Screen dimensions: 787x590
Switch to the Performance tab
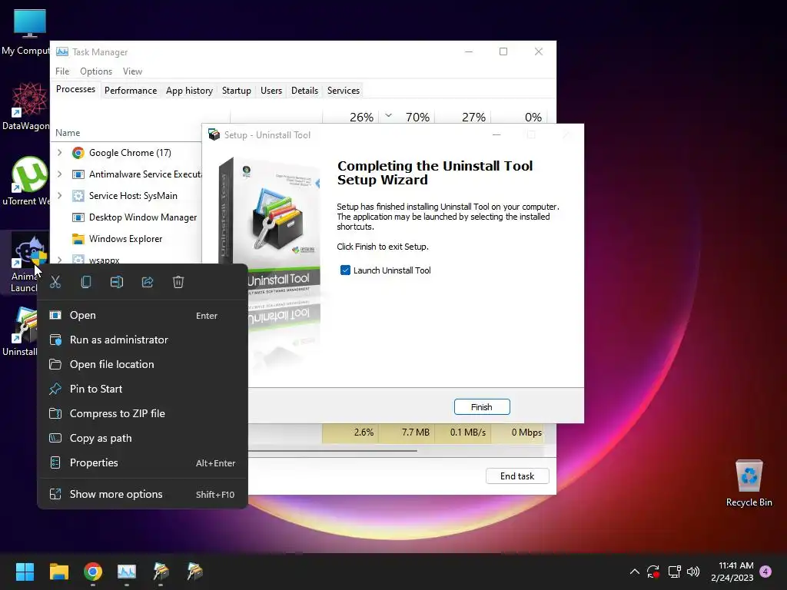[131, 91]
